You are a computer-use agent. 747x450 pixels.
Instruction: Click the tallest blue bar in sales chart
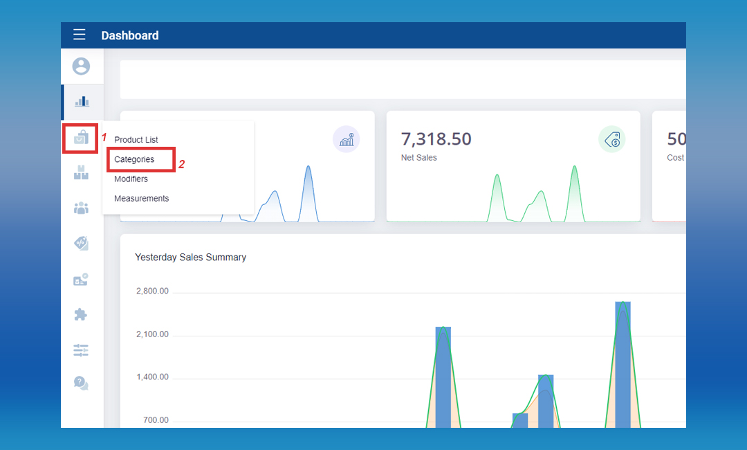(x=622, y=363)
